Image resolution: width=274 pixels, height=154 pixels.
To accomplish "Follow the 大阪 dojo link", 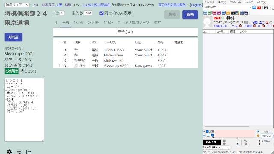I will [59, 5].
